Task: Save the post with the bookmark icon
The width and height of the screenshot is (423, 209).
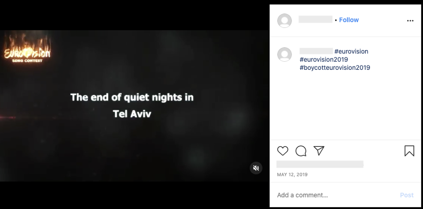Action: [x=409, y=151]
